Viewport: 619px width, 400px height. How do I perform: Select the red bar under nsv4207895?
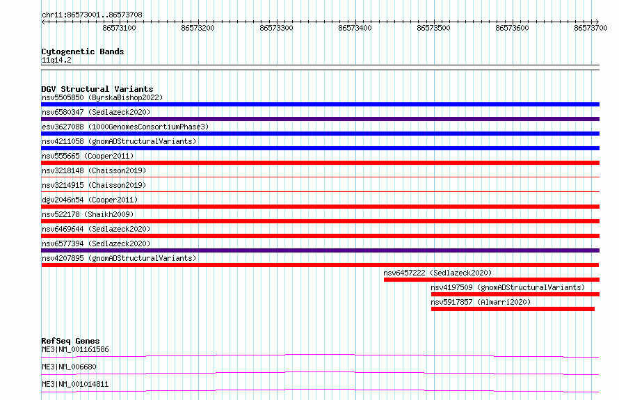point(320,265)
